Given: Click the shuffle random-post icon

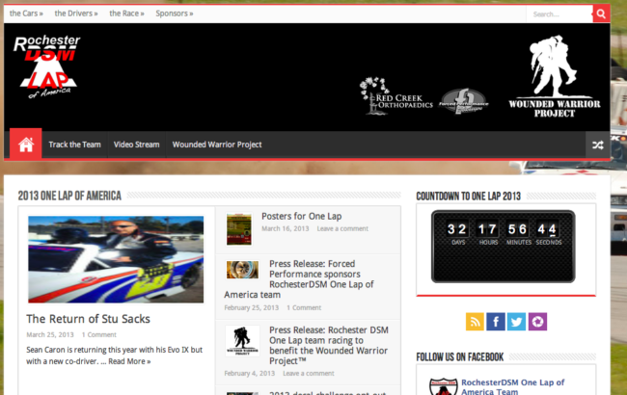Looking at the screenshot, I should (598, 145).
